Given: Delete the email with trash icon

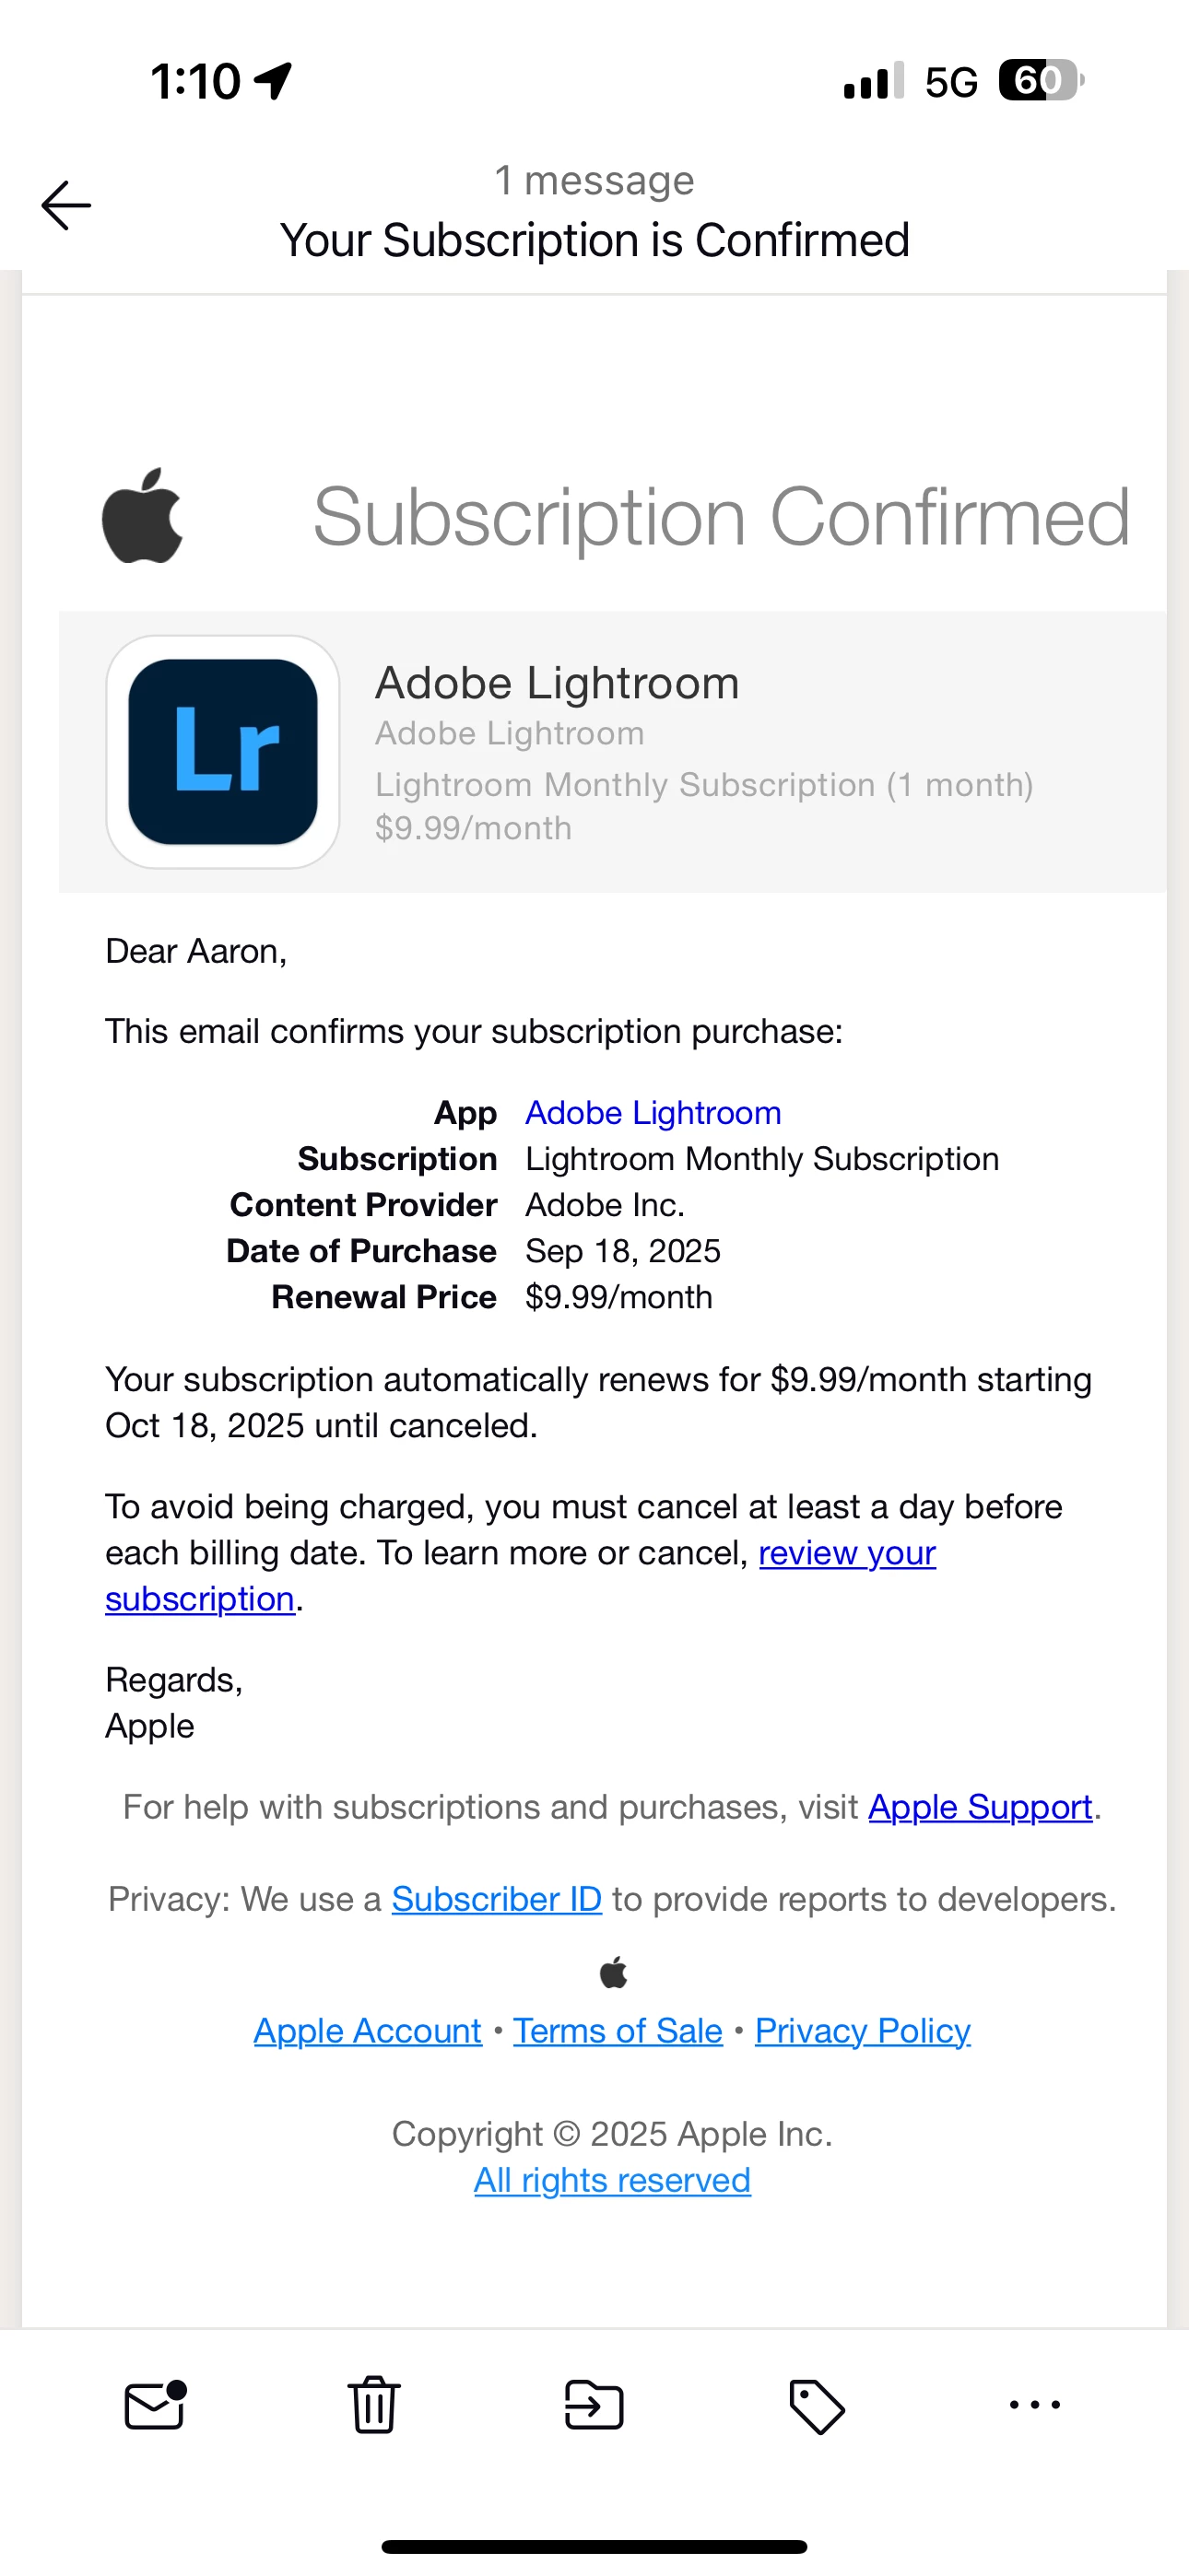Looking at the screenshot, I should tap(374, 2404).
